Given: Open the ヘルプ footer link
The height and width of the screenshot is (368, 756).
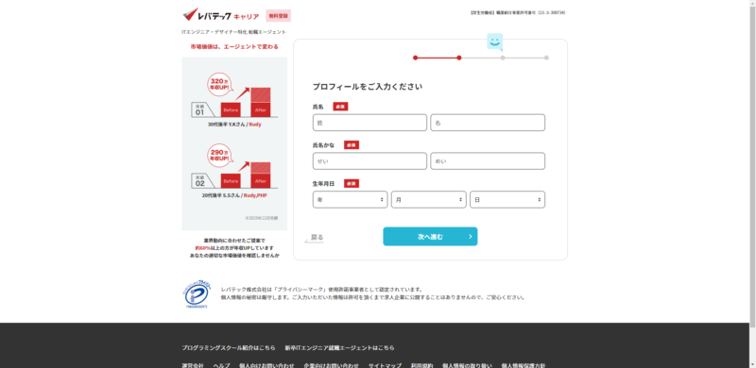Looking at the screenshot, I should coord(221,365).
